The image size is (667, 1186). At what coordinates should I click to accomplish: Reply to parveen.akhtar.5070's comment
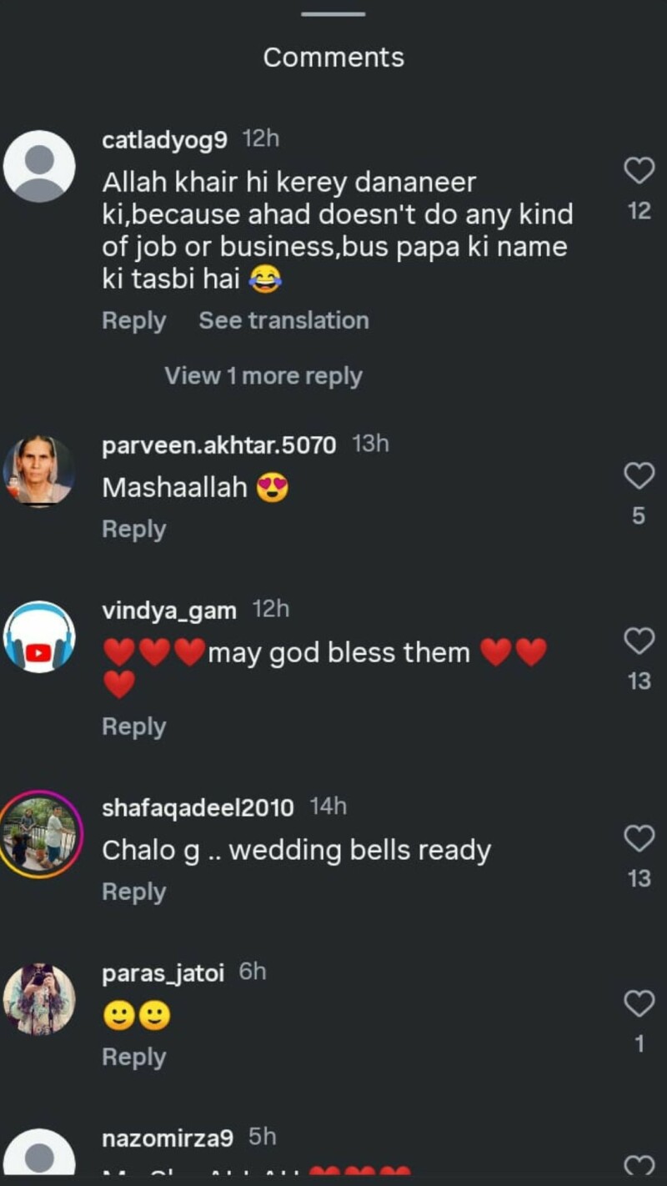[x=133, y=529]
